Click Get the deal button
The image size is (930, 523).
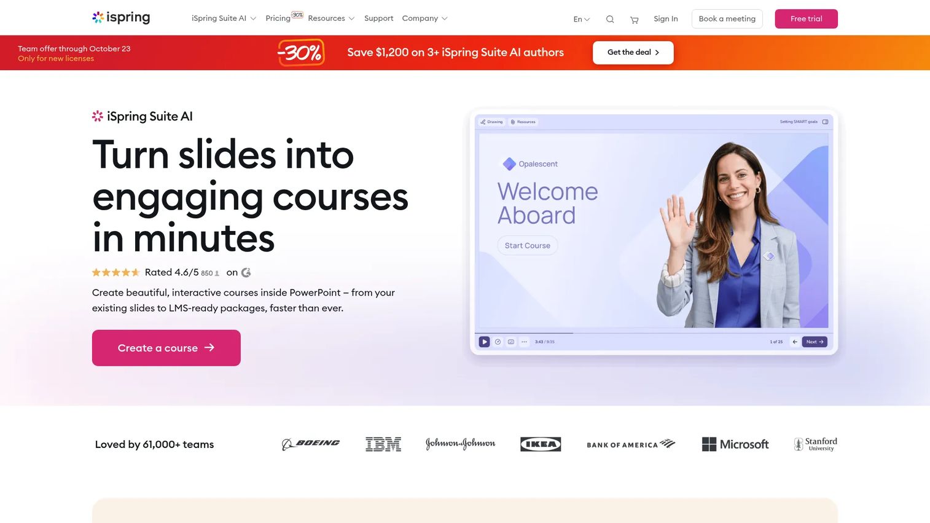[633, 52]
